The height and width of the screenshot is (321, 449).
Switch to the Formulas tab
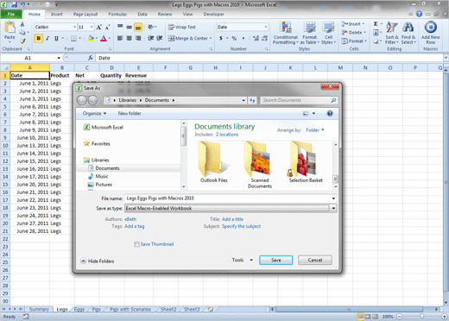(x=117, y=14)
